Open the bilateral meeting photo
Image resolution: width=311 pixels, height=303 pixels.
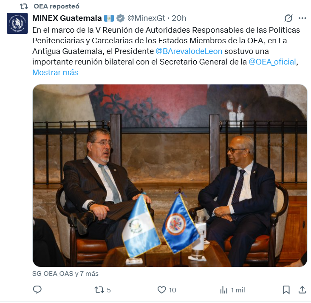pos(170,176)
